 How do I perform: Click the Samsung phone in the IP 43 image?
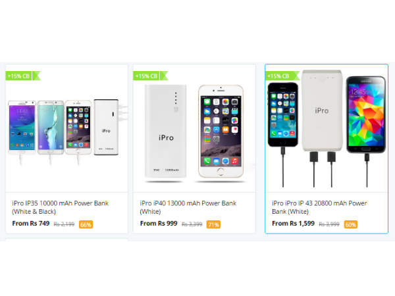366,114
